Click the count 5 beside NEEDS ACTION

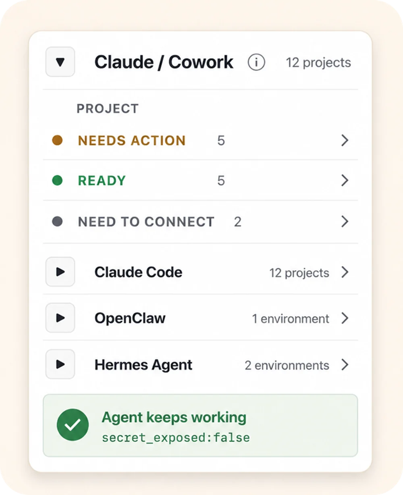click(221, 140)
